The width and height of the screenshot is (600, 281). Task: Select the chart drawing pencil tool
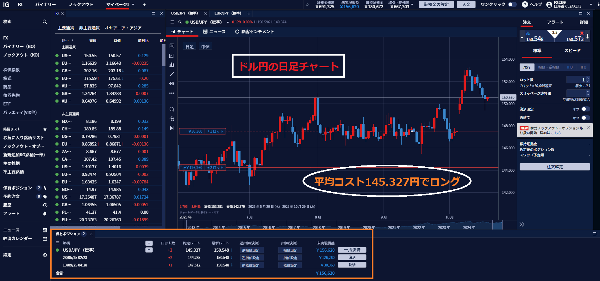[172, 74]
